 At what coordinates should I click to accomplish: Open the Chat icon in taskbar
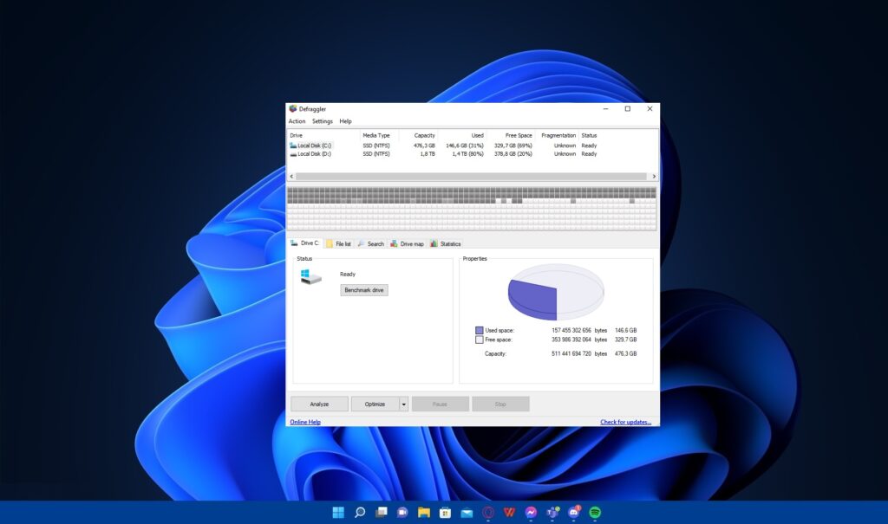pos(402,513)
